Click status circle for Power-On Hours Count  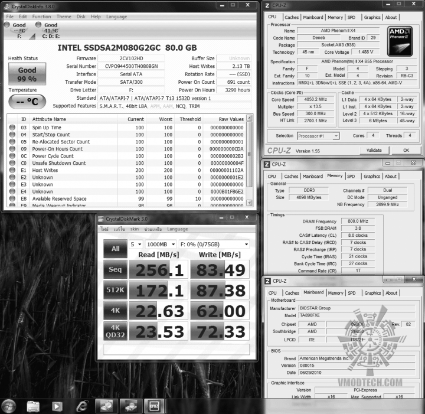(x=12, y=149)
